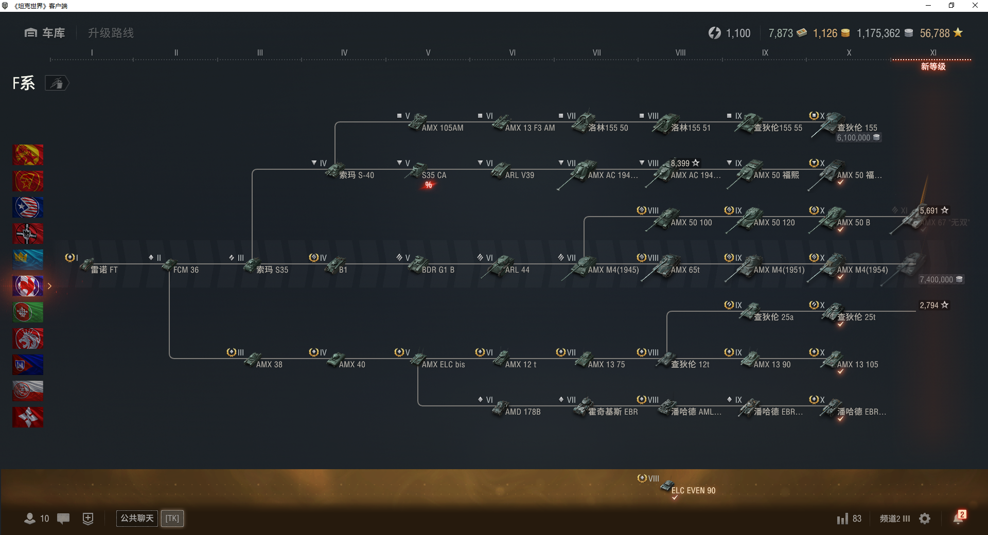Switch to the USA nation flag
The image size is (988, 535).
(x=28, y=207)
